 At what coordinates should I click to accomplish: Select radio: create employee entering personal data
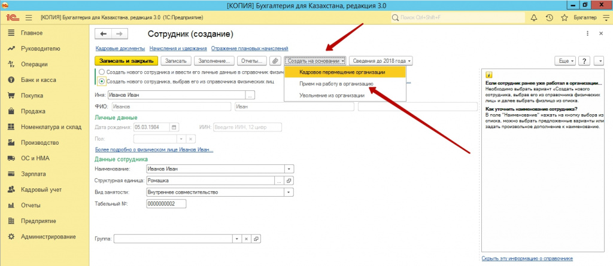pos(102,72)
